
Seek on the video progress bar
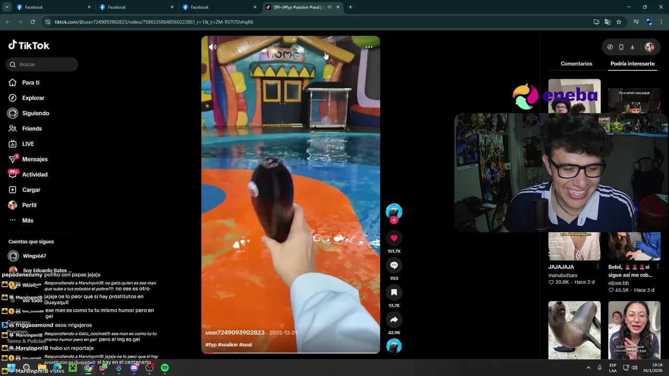[291, 352]
